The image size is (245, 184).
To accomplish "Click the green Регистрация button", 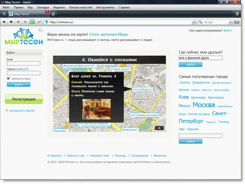I will (x=24, y=99).
